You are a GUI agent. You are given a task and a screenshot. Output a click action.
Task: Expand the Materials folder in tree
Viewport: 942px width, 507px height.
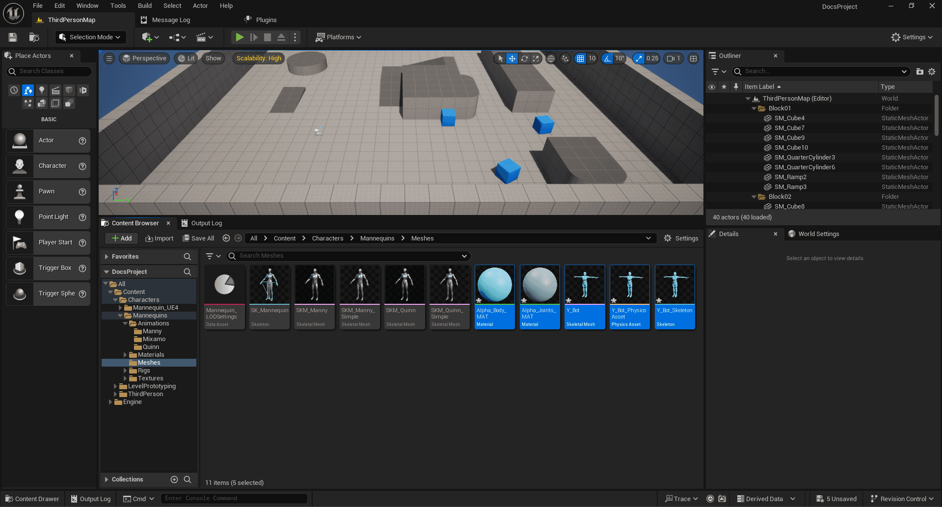pos(125,355)
